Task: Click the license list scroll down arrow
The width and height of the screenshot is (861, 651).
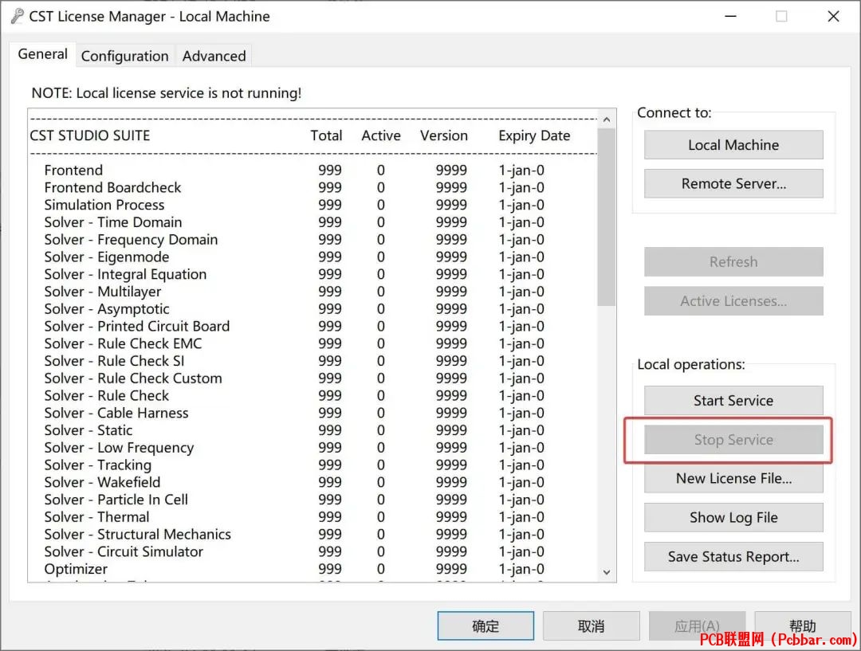Action: click(x=606, y=572)
